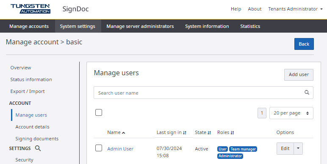Click the Help link
Viewport: 327px width, 164px height.
pos(236,9)
